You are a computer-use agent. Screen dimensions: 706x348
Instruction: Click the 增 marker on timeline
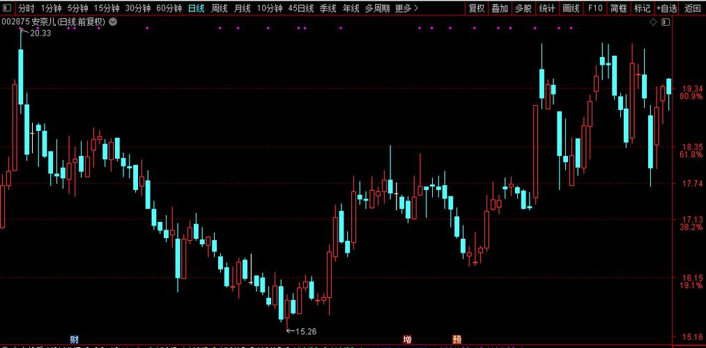coord(408,339)
